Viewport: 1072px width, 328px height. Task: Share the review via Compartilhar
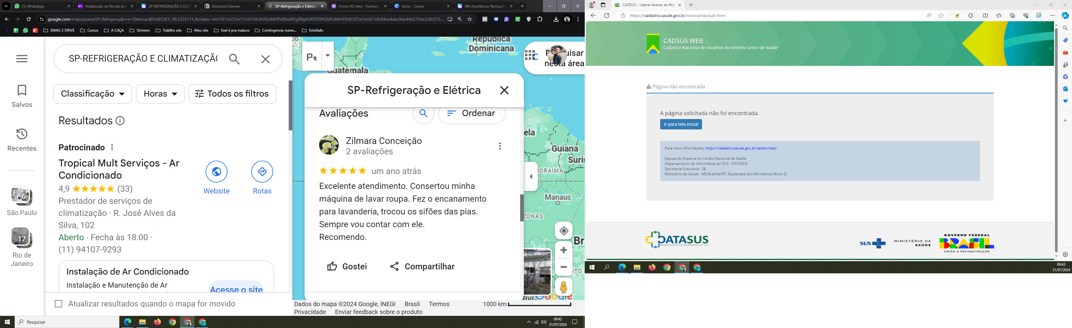[x=422, y=267]
